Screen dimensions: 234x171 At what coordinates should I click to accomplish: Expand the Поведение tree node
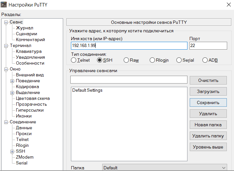(12, 81)
